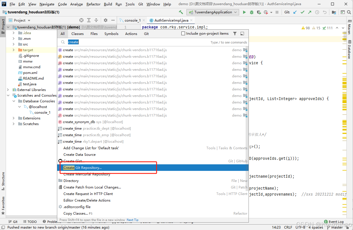Toggle the Git tool window button
Image resolution: width=353 pixels, height=230 pixels.
13,221
